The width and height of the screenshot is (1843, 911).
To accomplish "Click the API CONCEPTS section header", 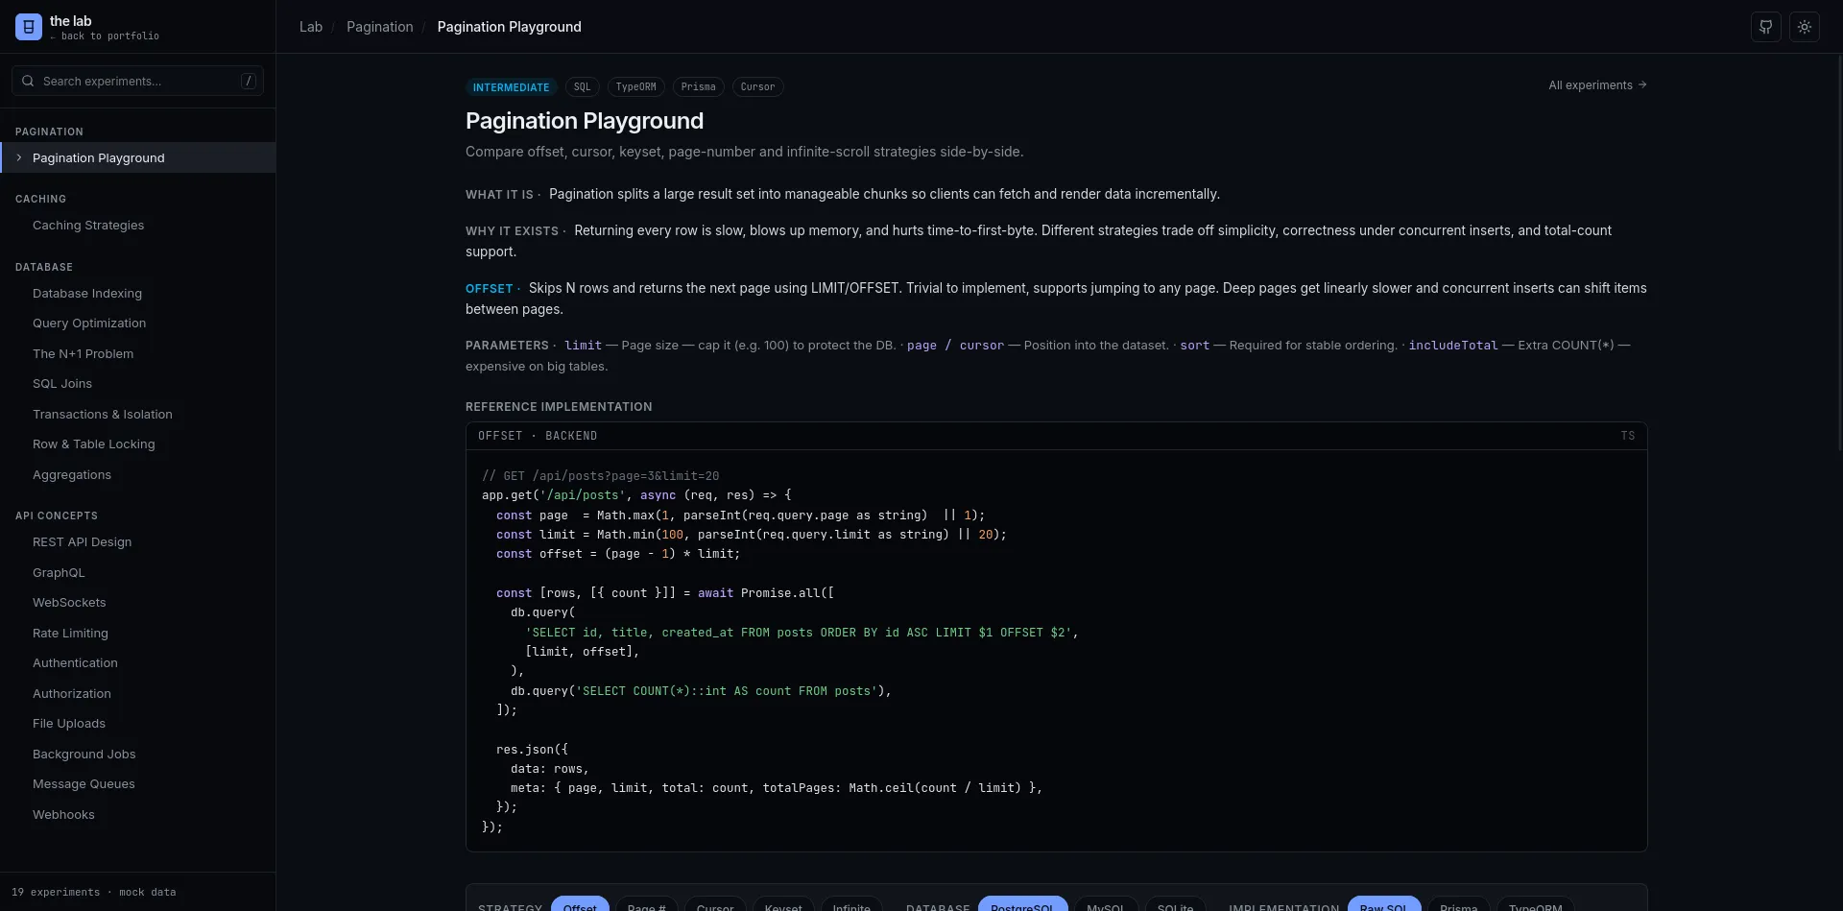I will click(57, 516).
